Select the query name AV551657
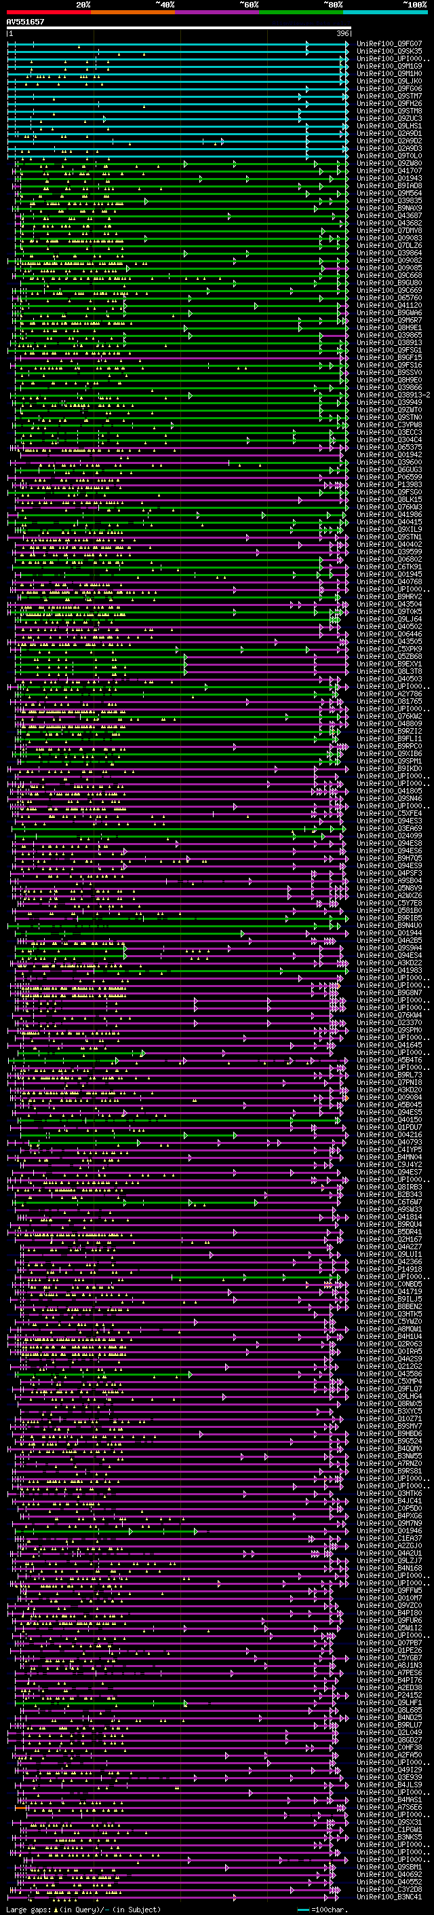This screenshot has width=434, height=1915. click(25, 22)
